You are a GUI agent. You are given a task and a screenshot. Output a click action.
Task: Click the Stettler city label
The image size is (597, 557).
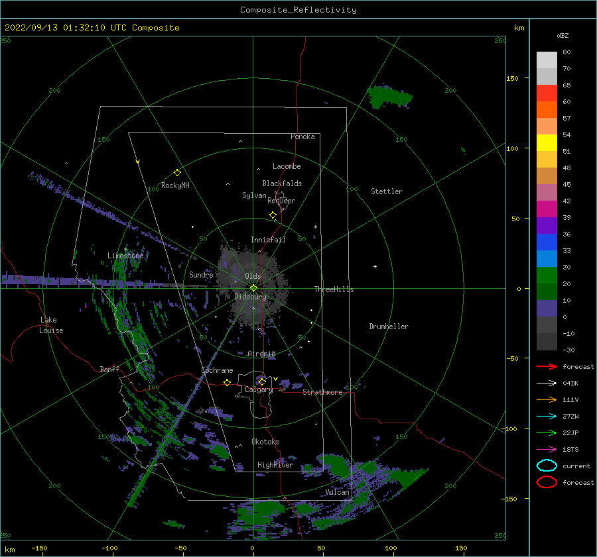point(387,191)
